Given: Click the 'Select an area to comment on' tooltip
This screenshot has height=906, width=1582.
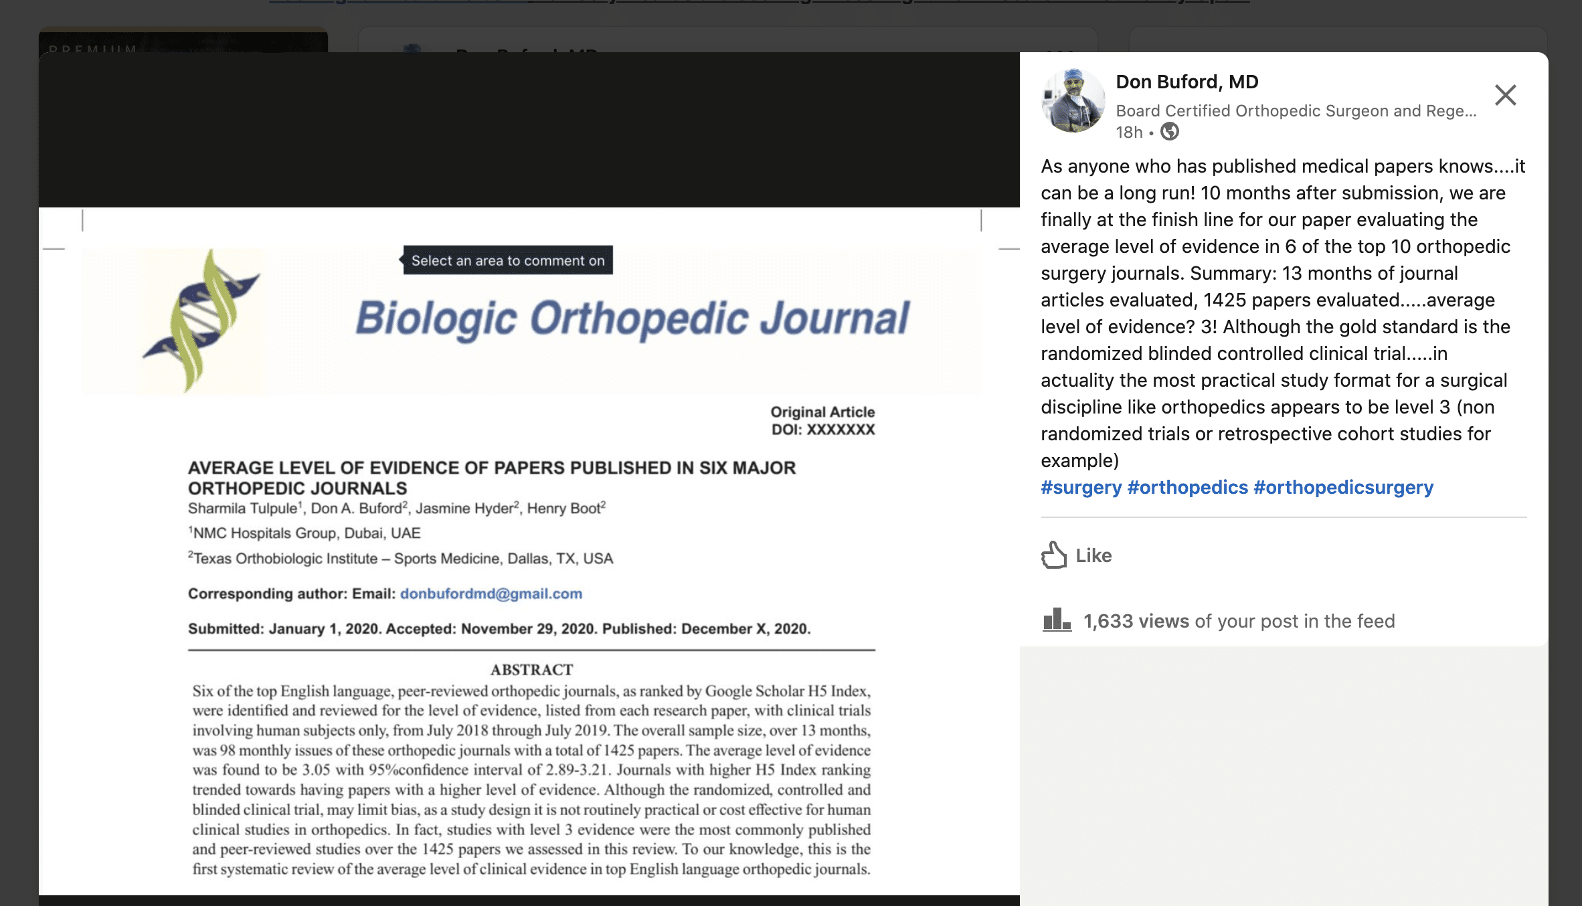Looking at the screenshot, I should pos(507,260).
